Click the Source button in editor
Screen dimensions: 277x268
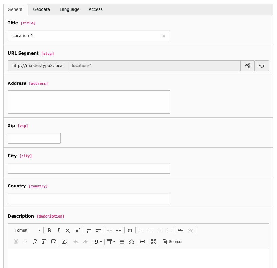172,242
